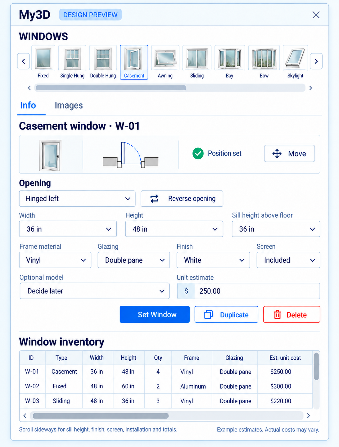Click the casement window preview image
Image resolution: width=339 pixels, height=447 pixels.
pos(50,155)
